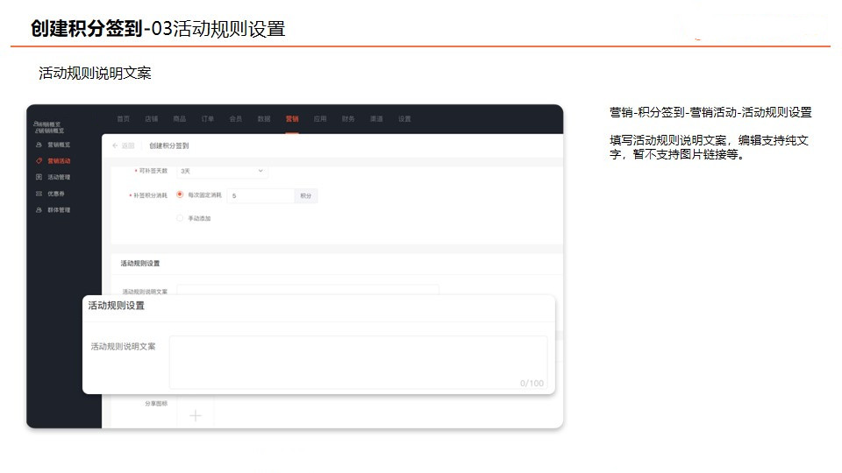Click the 创建积分签到 page title
The width and height of the screenshot is (842, 473).
coord(168,146)
